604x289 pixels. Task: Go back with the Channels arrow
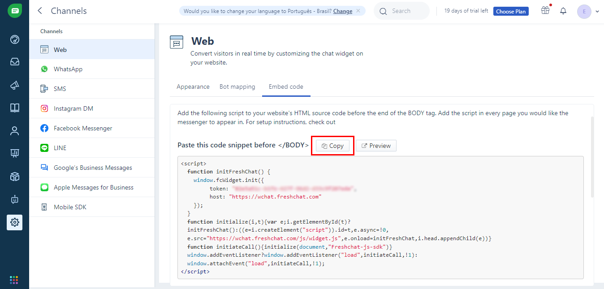click(x=40, y=11)
